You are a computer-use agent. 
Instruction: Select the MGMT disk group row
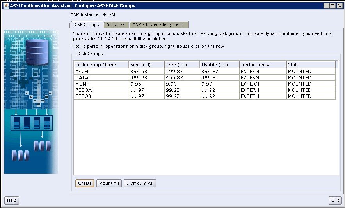pos(205,84)
